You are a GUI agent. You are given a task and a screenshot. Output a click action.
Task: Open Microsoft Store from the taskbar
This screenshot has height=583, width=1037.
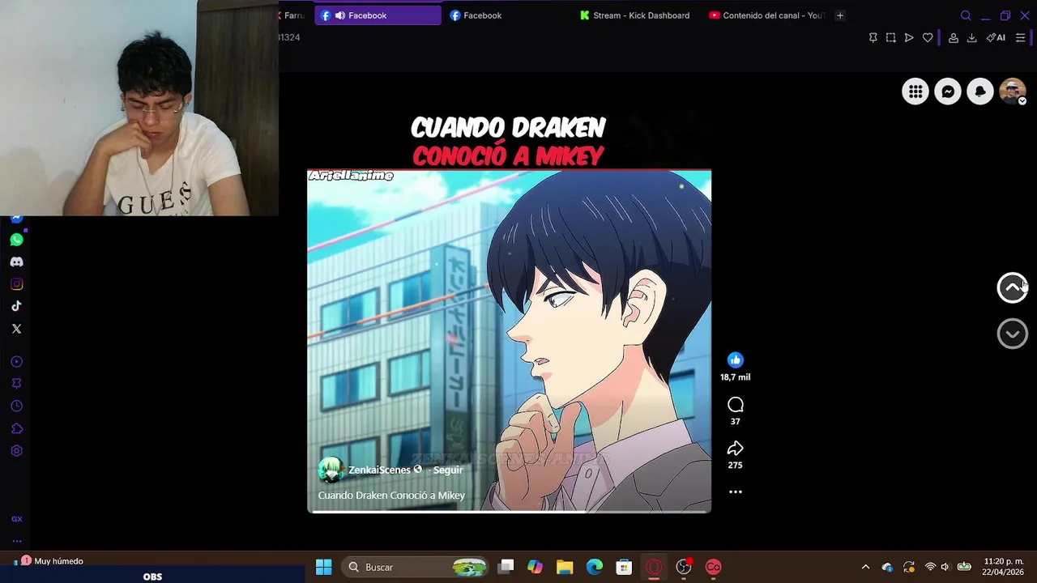(x=624, y=567)
